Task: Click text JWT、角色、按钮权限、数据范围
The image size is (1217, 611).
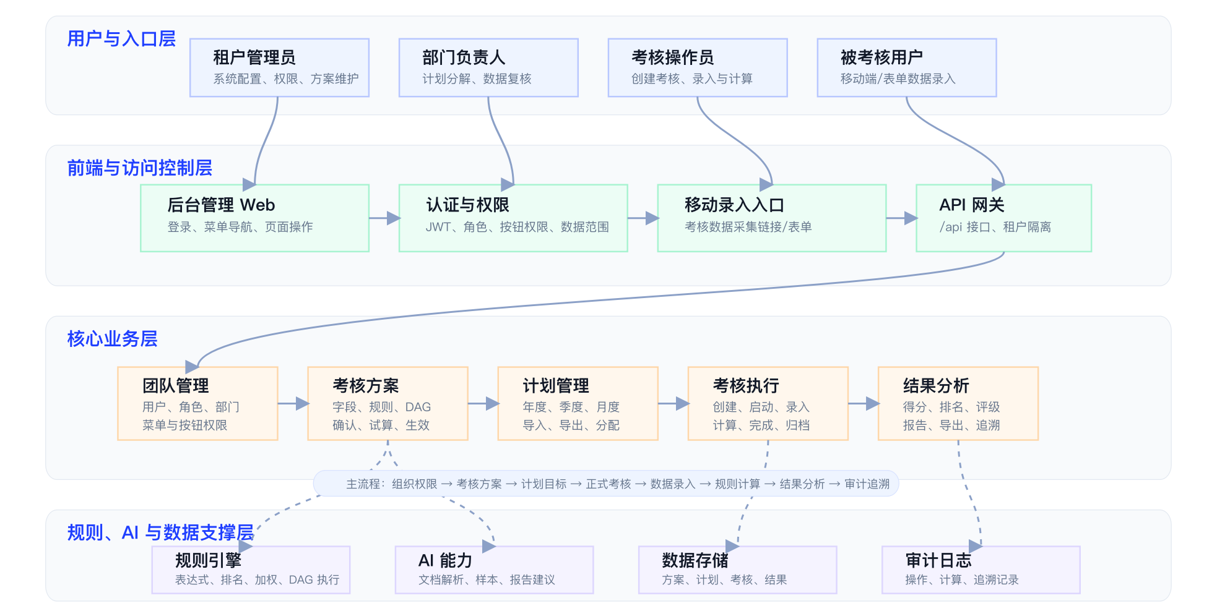Action: (x=518, y=227)
